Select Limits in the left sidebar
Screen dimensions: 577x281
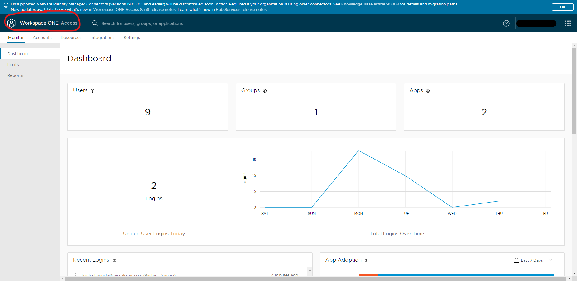pos(13,64)
